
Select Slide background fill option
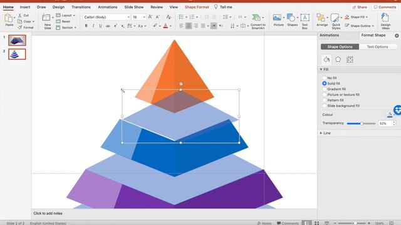tap(325, 106)
